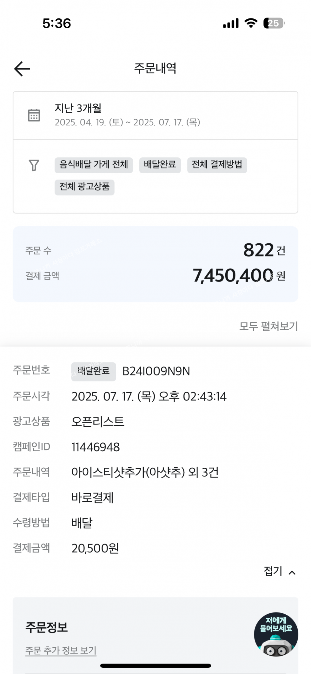Viewport: 311px width, 674px height.
Task: Tap the battery indicator in status bar
Action: pyautogui.click(x=274, y=23)
